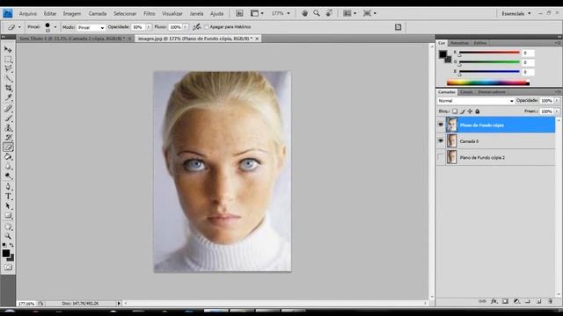Delete the layer with the trash icon
This screenshot has width=563, height=316.
tap(550, 302)
